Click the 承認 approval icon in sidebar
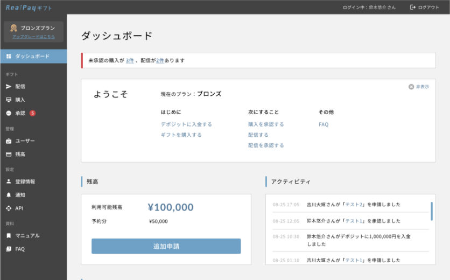 point(9,113)
